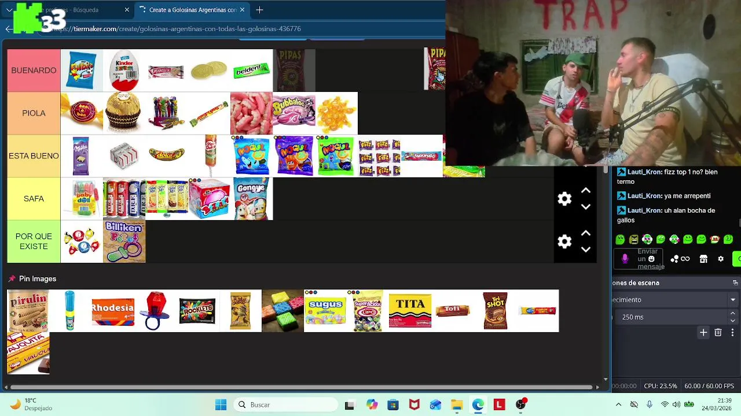741x416 pixels.
Task: Open the three-dot transition options menu
Action: 732,332
